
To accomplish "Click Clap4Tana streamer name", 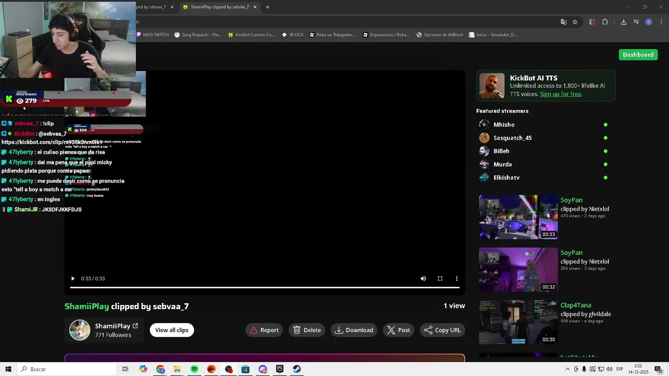I will click(x=576, y=305).
